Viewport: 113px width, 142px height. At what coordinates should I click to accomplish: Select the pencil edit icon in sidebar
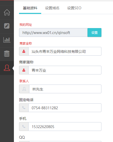coord(7,26)
